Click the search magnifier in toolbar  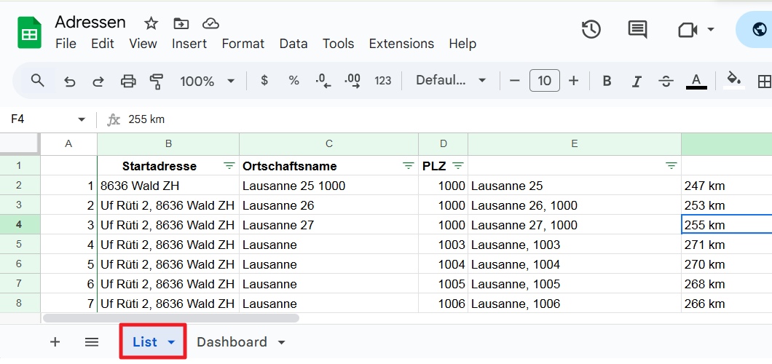pyautogui.click(x=38, y=81)
